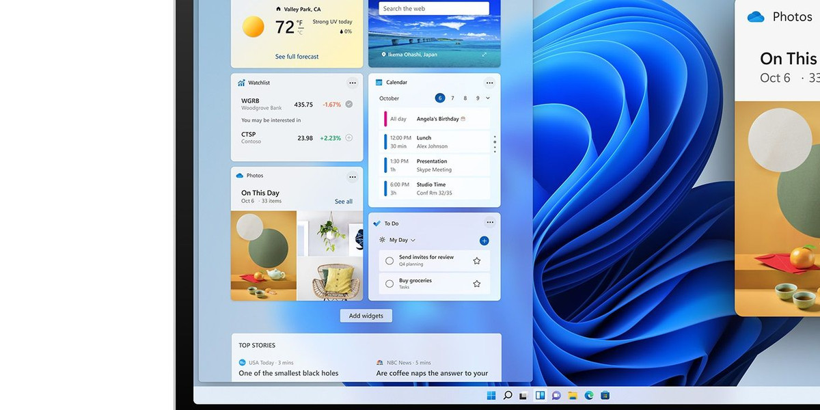Viewport: 820px width, 410px height.
Task: Click the Add widgets button
Action: click(x=366, y=315)
